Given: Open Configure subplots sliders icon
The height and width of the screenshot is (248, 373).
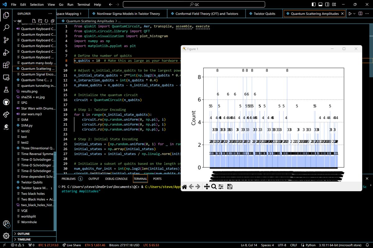Looking at the screenshot, I should pyautogui.click(x=221, y=187).
